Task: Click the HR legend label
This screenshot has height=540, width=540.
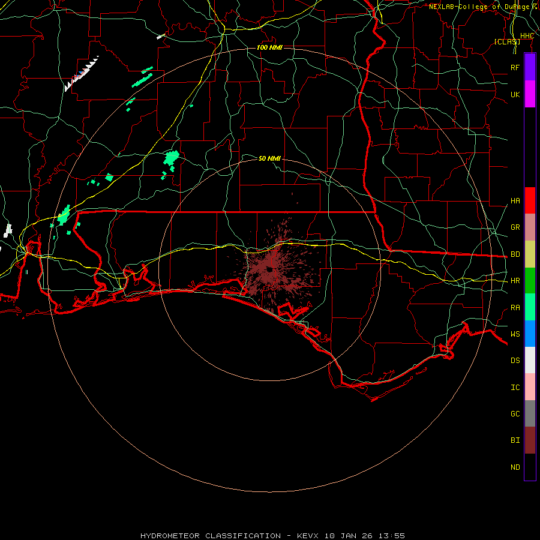Action: click(515, 281)
